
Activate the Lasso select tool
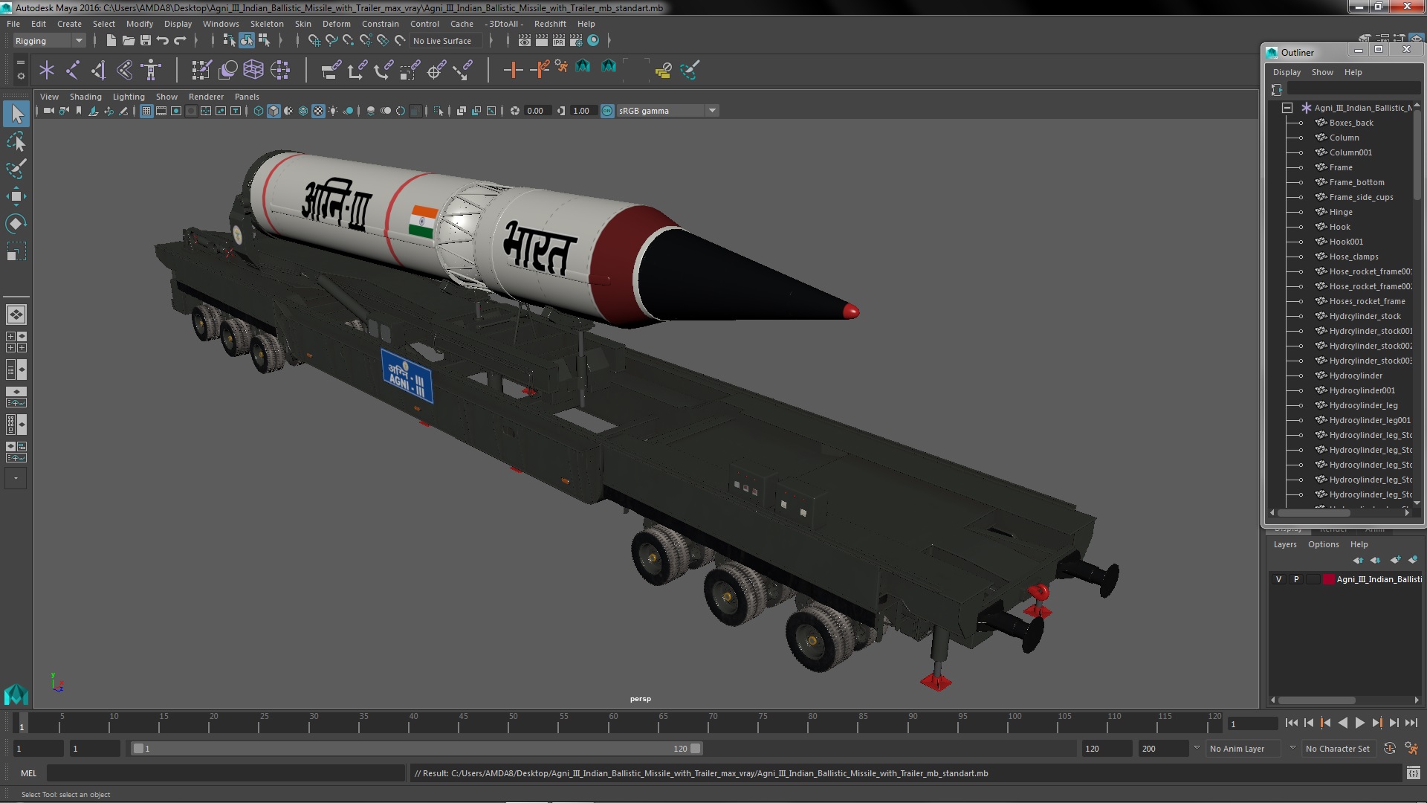[16, 141]
